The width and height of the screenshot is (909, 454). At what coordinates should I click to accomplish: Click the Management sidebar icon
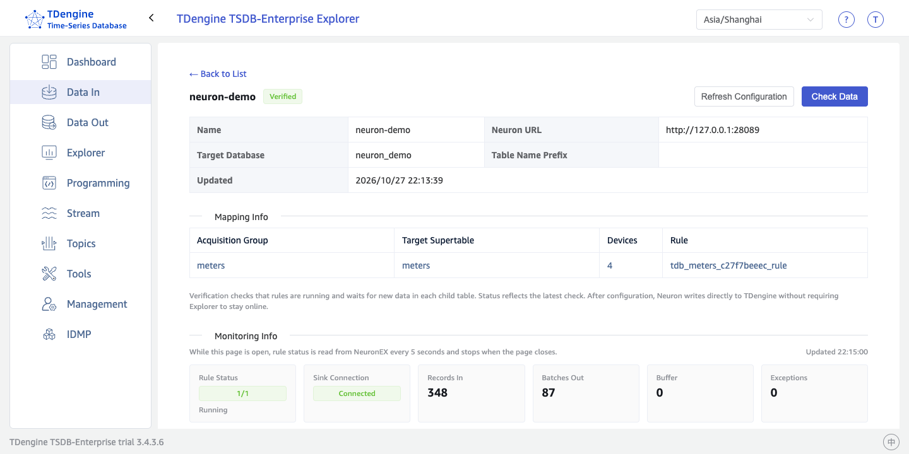(49, 304)
